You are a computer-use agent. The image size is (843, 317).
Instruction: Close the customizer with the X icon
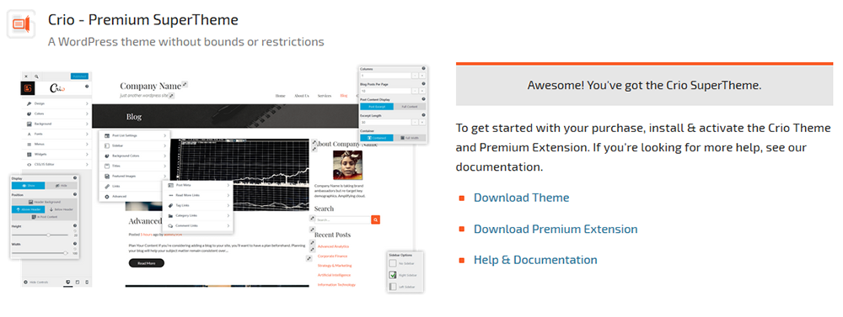(26, 77)
